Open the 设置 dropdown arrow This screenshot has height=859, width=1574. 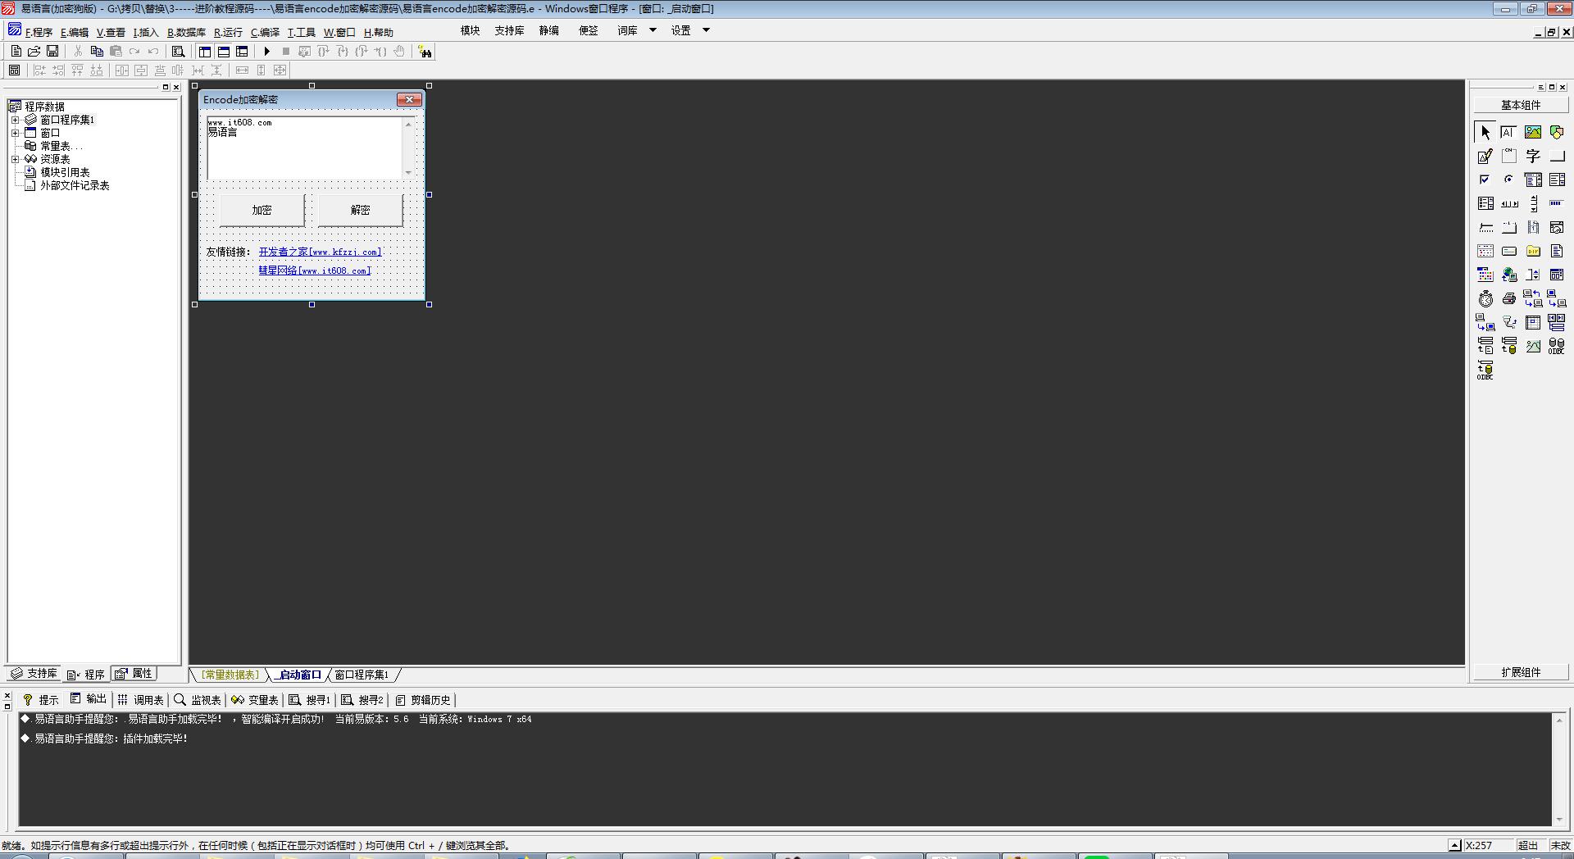pyautogui.click(x=706, y=30)
